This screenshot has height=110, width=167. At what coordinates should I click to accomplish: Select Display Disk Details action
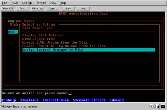pos(43,35)
